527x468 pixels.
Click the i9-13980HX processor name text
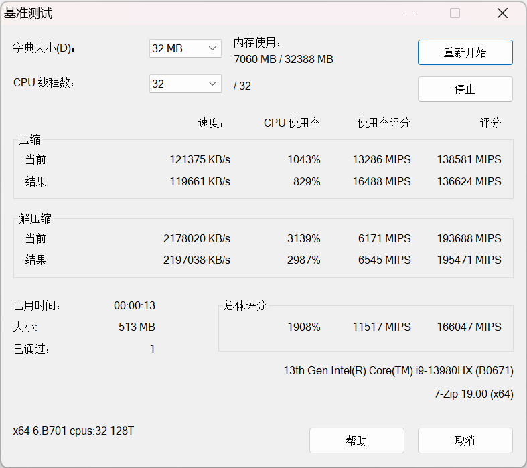pyautogui.click(x=398, y=370)
